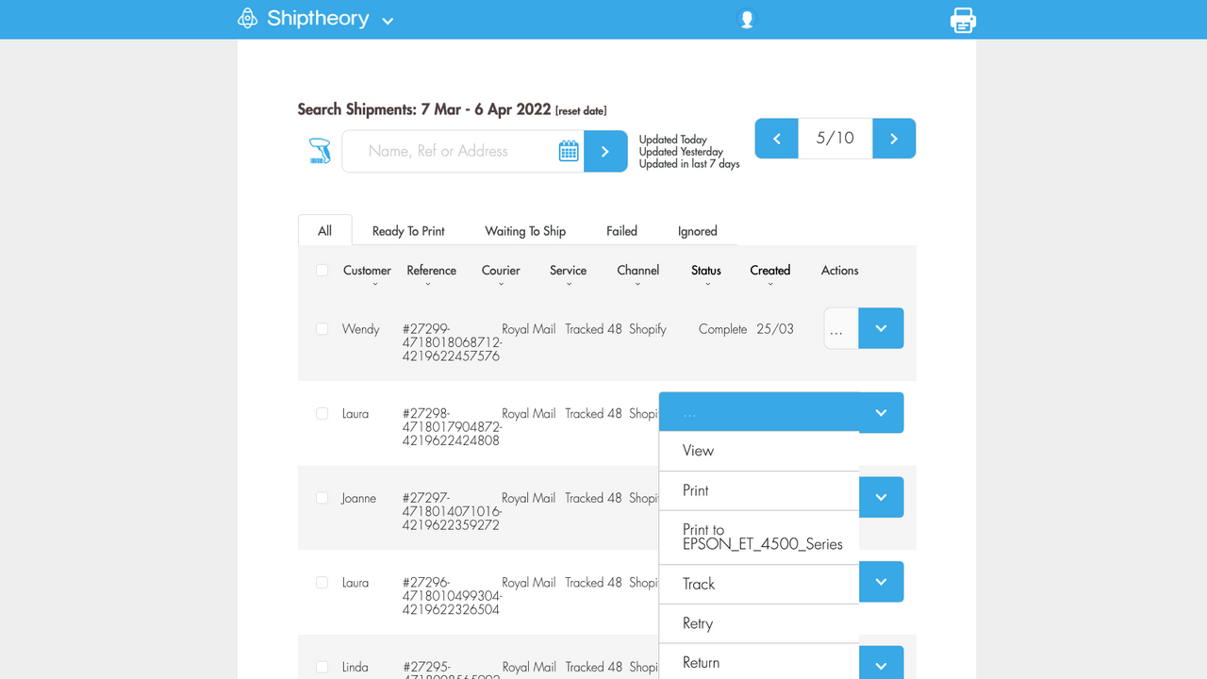
Task: Select the checkbox on Linda's shipment row
Action: coord(322,666)
